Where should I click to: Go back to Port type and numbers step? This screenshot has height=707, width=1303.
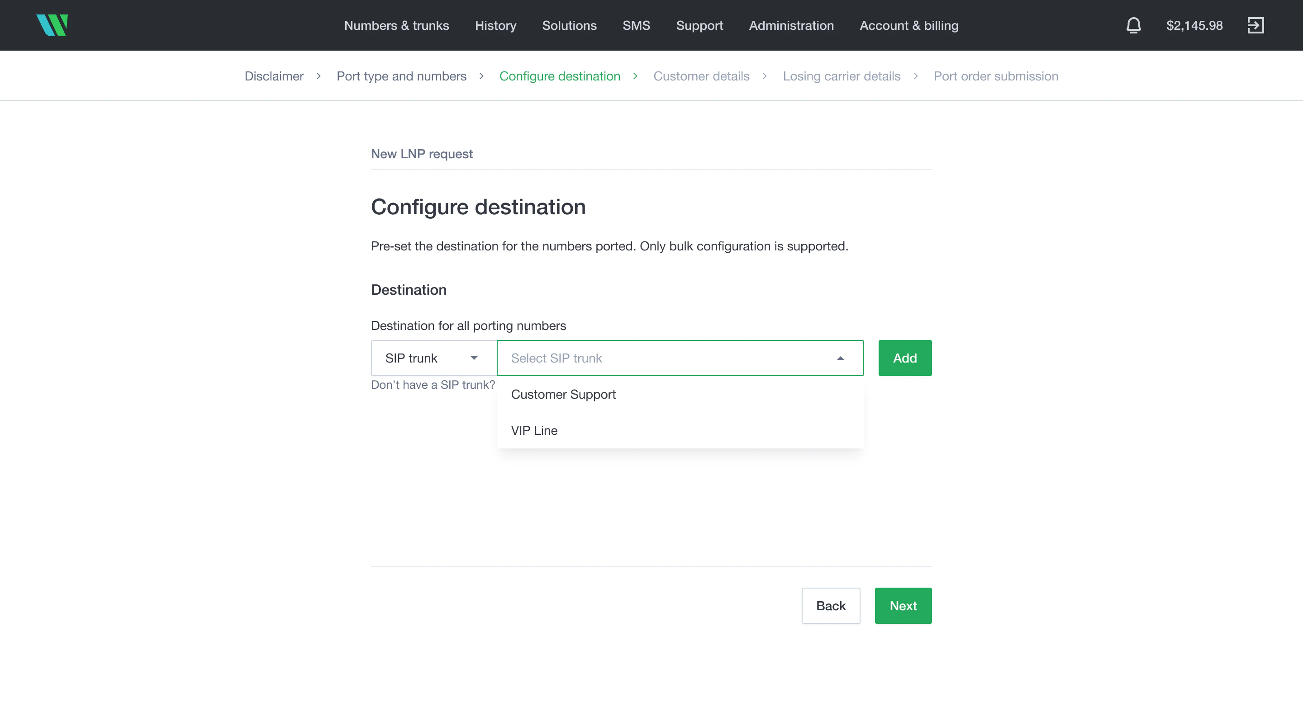tap(401, 76)
